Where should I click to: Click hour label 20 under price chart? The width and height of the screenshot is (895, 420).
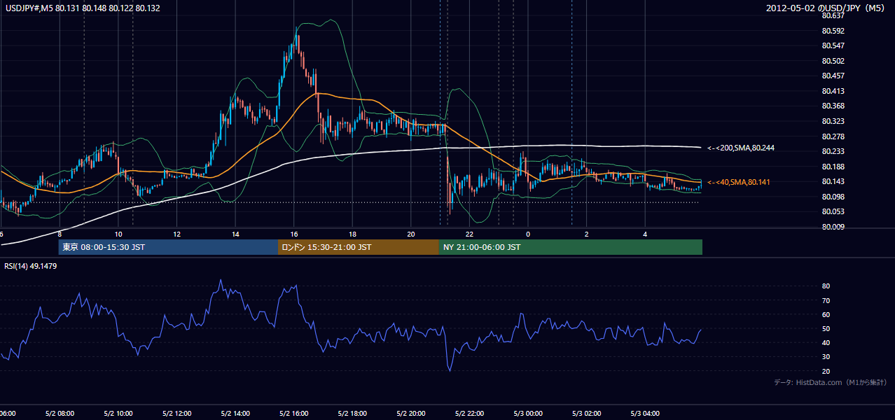[x=411, y=234]
